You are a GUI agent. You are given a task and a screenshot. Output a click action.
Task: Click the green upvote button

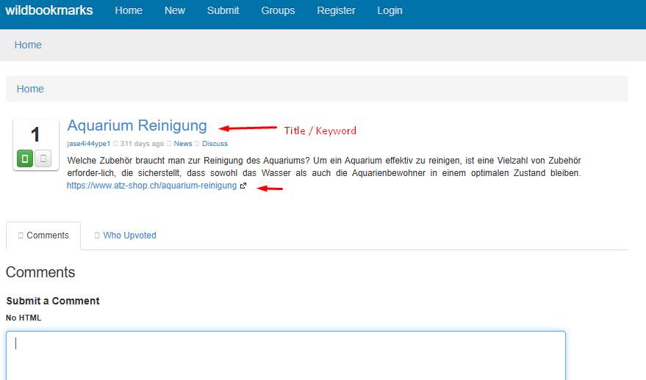(x=25, y=158)
